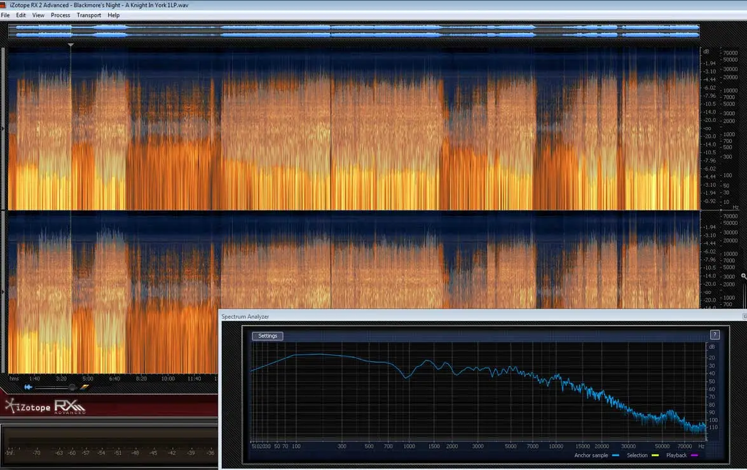Open the Help menu
Viewport: 747px width, 470px height.
(x=113, y=15)
